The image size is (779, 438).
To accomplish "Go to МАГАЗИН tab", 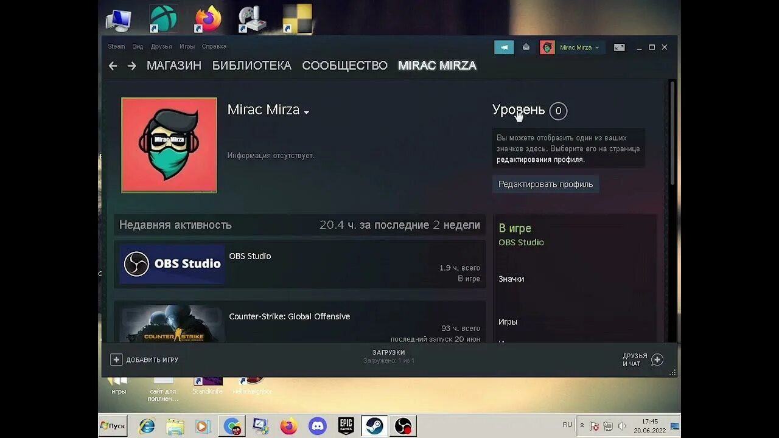I will (174, 66).
